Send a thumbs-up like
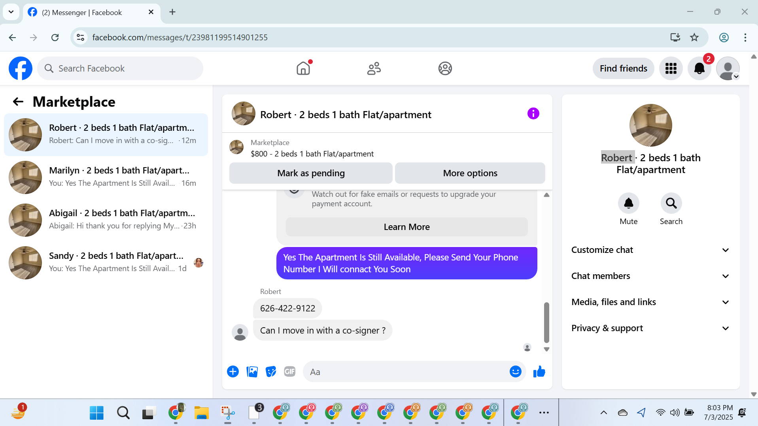 point(539,371)
